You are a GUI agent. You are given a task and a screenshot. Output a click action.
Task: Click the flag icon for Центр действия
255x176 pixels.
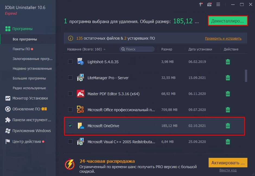coord(8,142)
